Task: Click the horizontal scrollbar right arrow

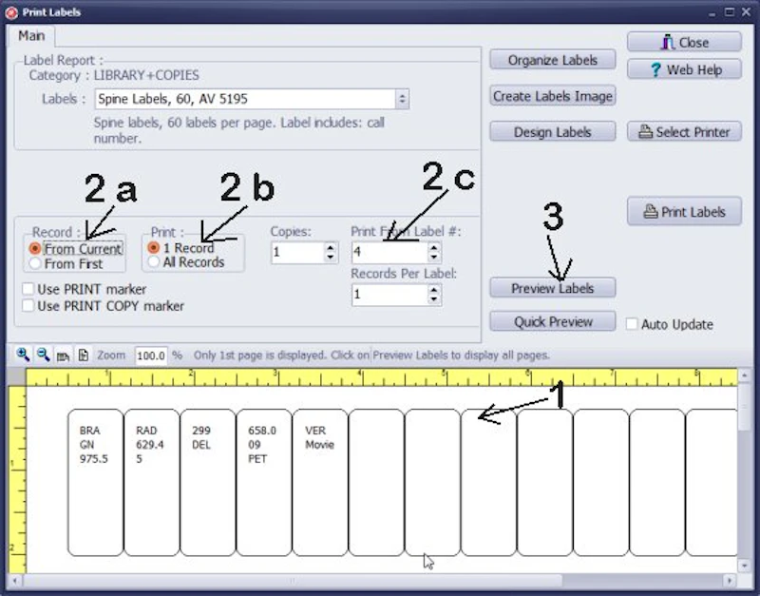Action: pos(730,581)
